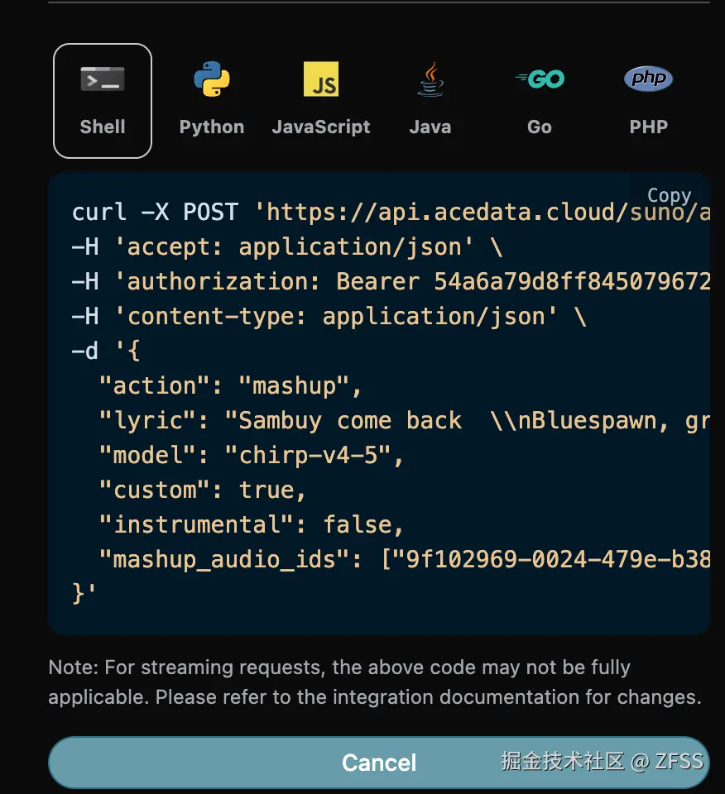Select the Shell terminal icon
This screenshot has height=794, width=725.
(x=103, y=79)
